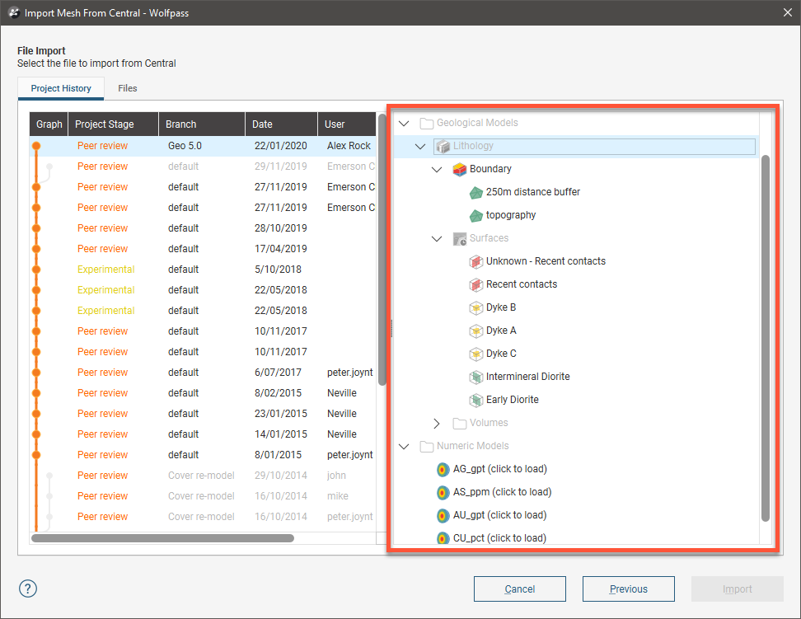Screen dimensions: 801x619
Task: Sort history by the Date column header
Action: [x=280, y=124]
